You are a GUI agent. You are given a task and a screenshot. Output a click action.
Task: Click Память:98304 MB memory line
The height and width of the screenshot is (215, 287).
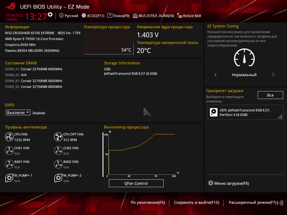pyautogui.click(x=32, y=51)
